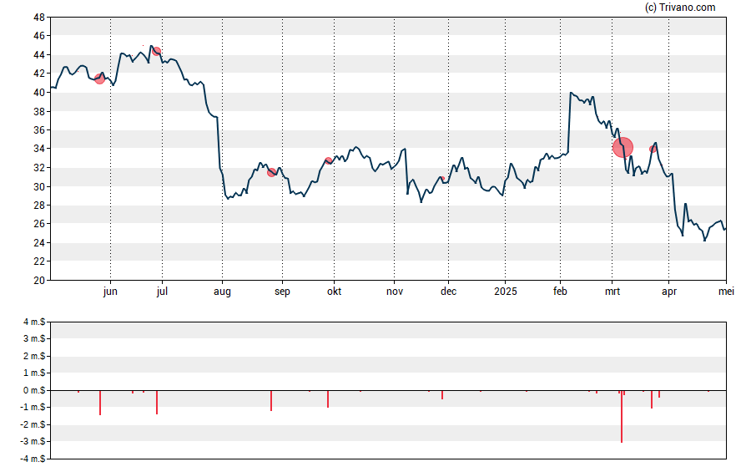Screen dimensions: 741x472
Task: Click the 'okt' axis label
Action: (334, 292)
